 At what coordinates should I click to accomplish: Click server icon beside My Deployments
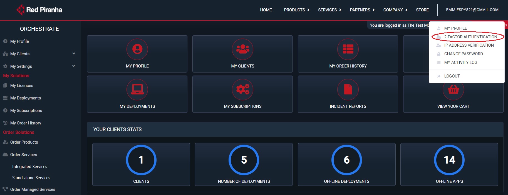(5, 98)
